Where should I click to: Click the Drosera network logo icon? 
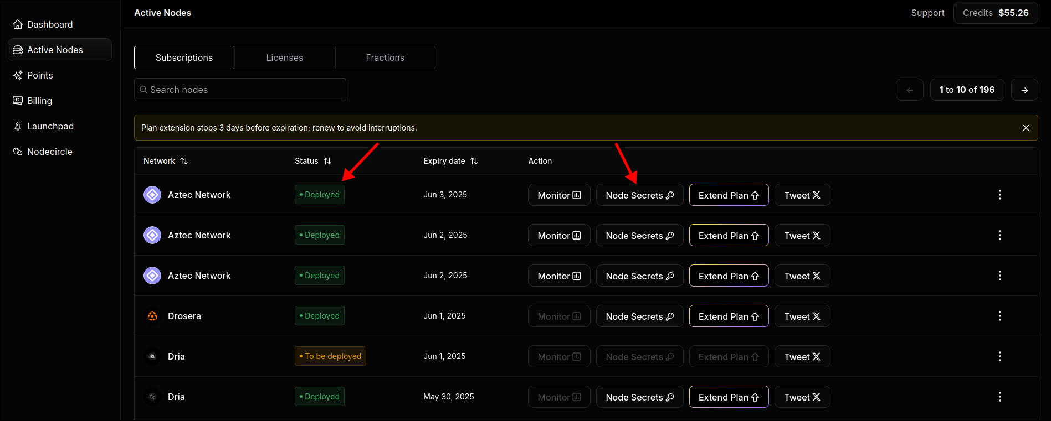(152, 316)
